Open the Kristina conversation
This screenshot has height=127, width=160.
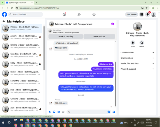pos(21,46)
